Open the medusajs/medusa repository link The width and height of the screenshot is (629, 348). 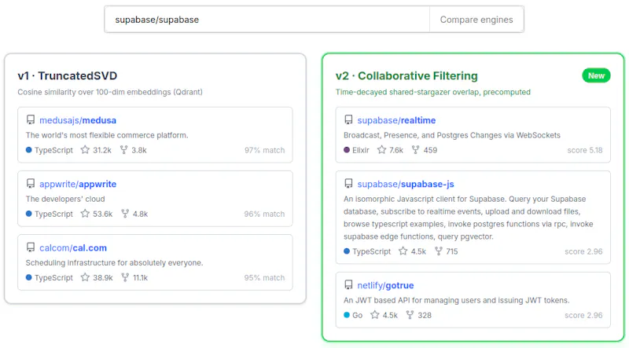pos(78,120)
